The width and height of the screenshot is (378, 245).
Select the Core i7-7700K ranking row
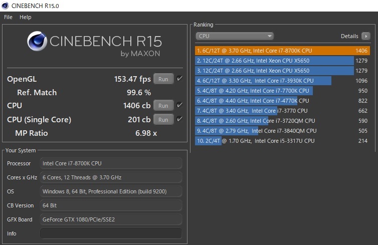point(282,91)
